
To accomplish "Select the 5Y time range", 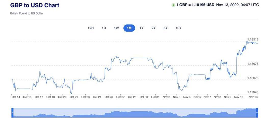I will pyautogui.click(x=166, y=28).
